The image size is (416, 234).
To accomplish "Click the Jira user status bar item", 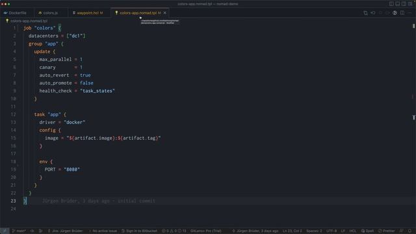I will pos(65,231).
